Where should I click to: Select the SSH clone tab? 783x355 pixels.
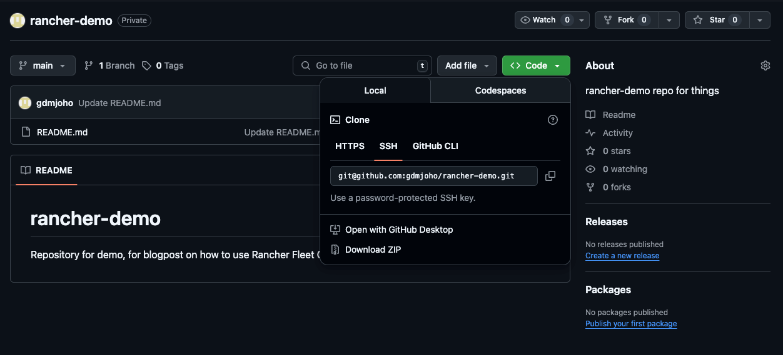(388, 146)
